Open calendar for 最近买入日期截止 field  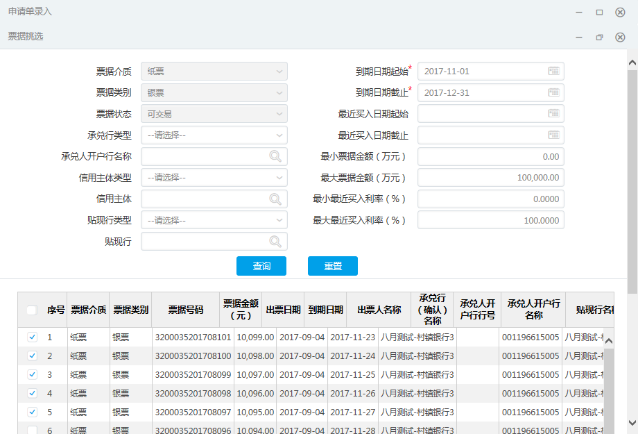point(553,135)
